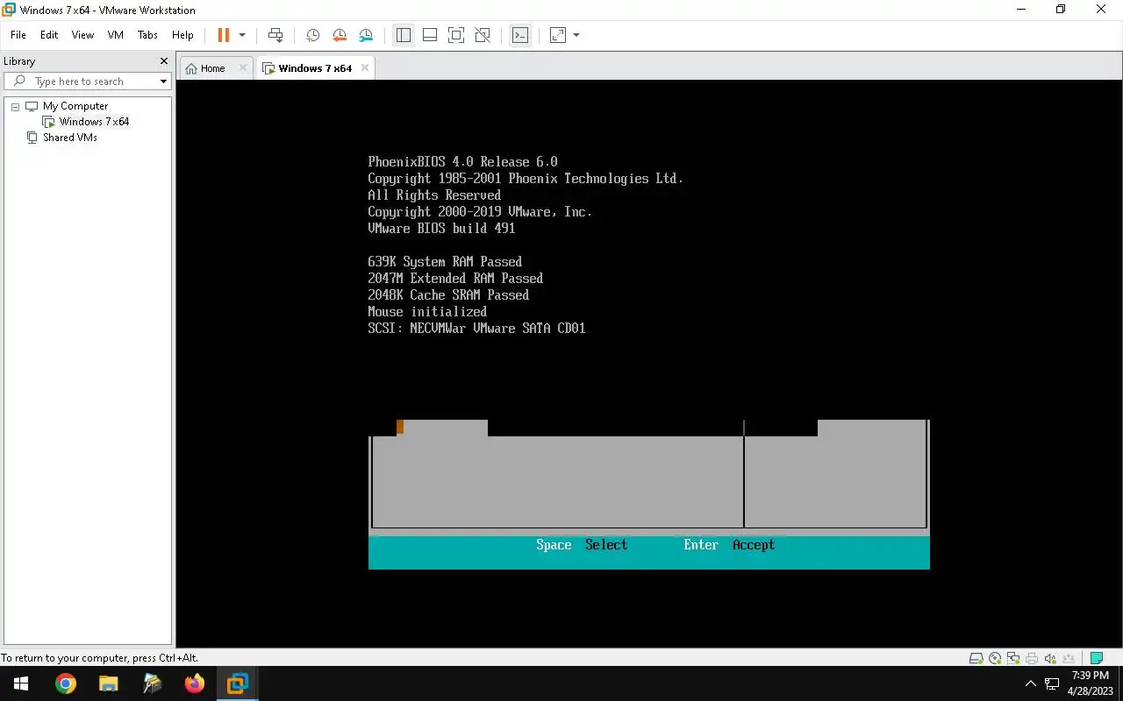Screen dimensions: 1123x701
Task: Open the snapshot manager
Action: (366, 35)
